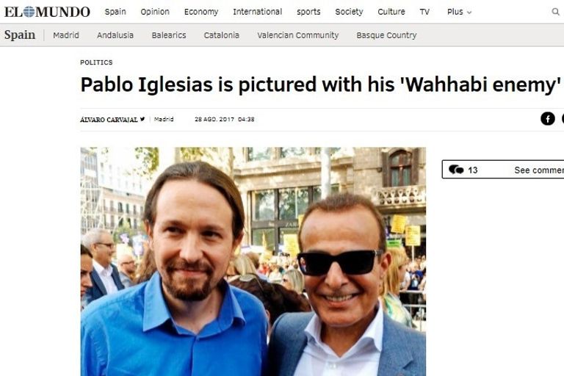Open author's Twitter bird icon
The height and width of the screenshot is (376, 564).
pyautogui.click(x=142, y=119)
